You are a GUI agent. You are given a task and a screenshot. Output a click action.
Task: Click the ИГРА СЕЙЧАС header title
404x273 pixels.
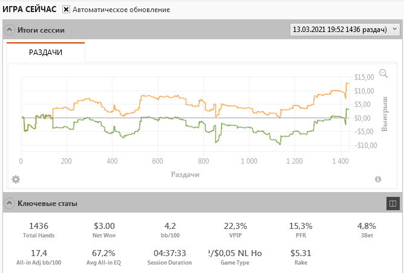[x=30, y=10]
